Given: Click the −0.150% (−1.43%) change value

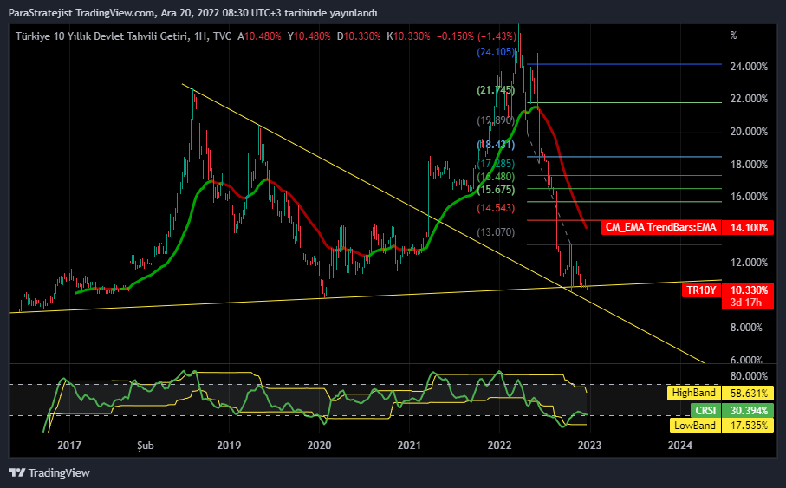Looking at the screenshot, I should [x=477, y=36].
